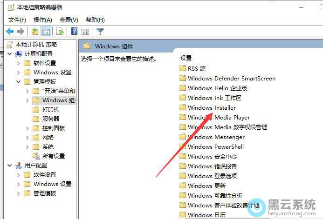Expand 软件设置 under 用户配置
The height and width of the screenshot is (219, 323).
[x=19, y=175]
